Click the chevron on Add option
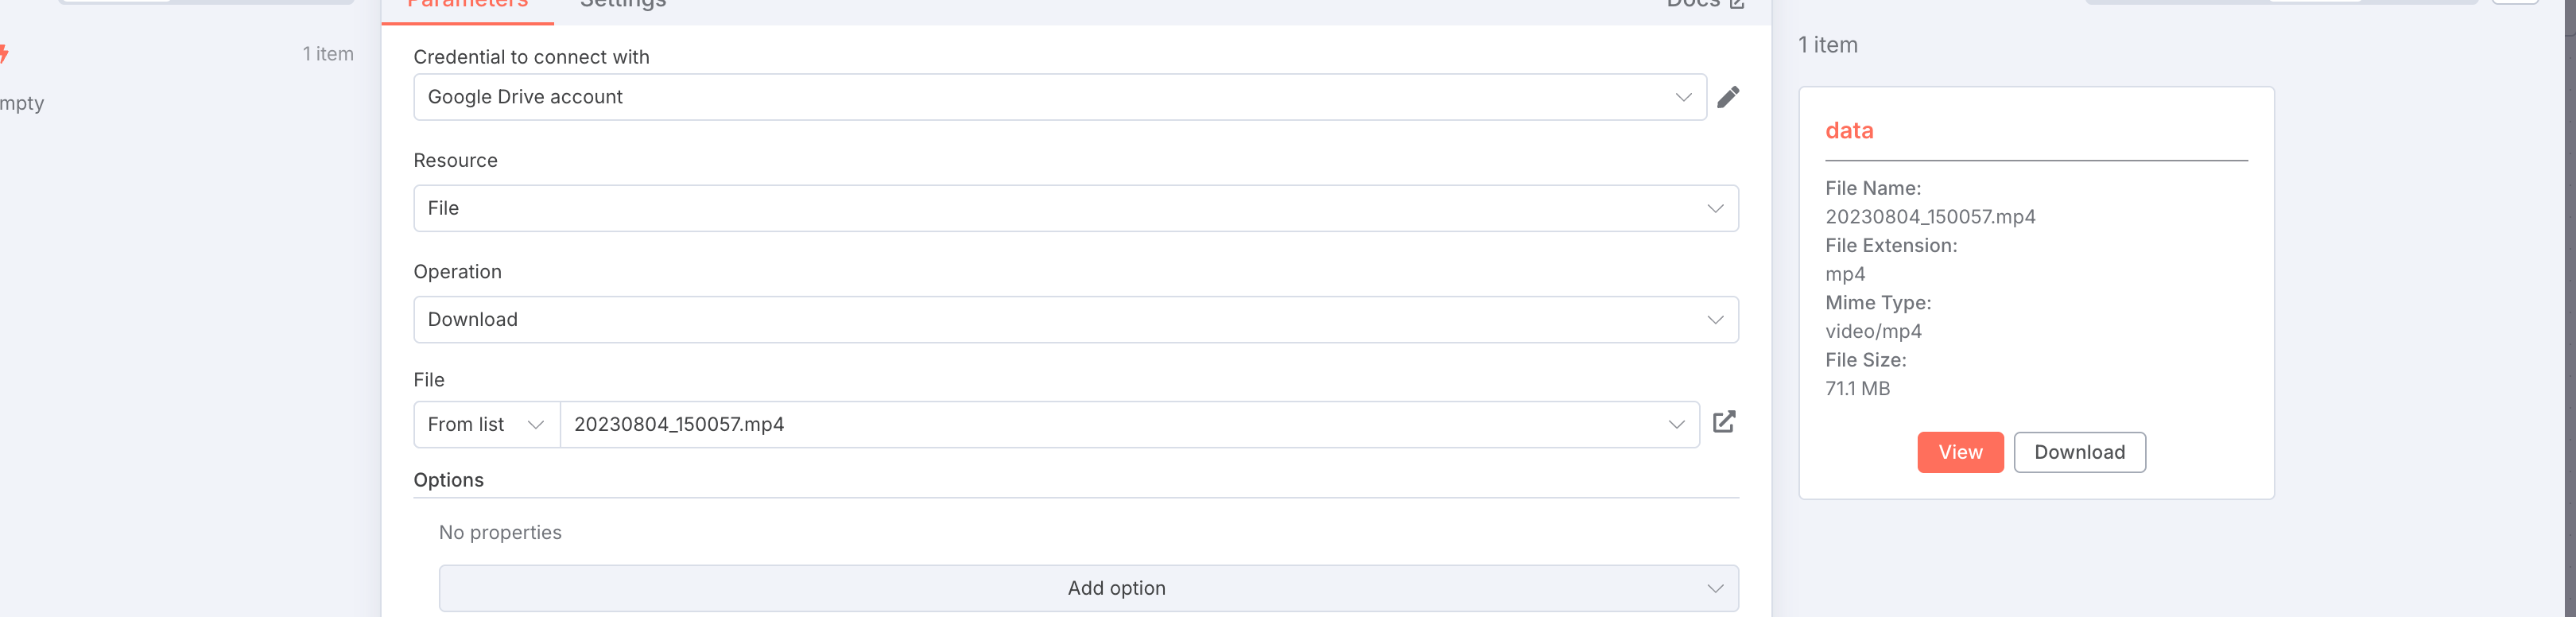 pyautogui.click(x=1714, y=588)
